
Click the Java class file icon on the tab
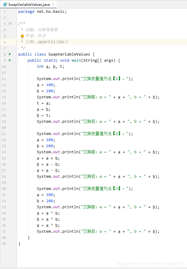tap(5, 4)
